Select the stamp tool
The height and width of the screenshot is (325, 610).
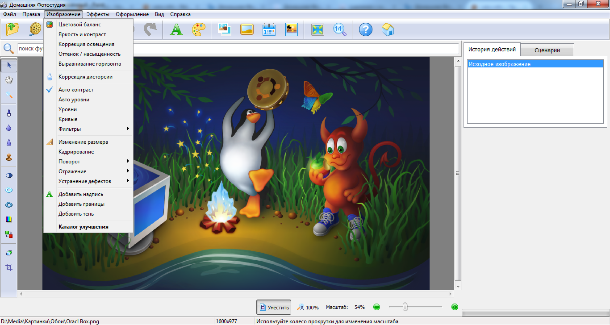[x=9, y=157]
